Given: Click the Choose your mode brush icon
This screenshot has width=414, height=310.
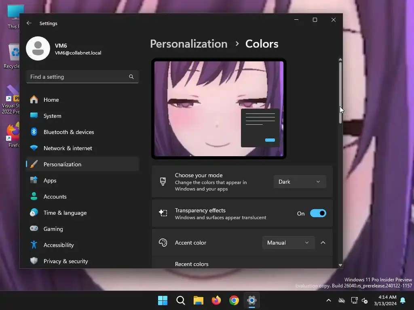Looking at the screenshot, I should (163, 182).
